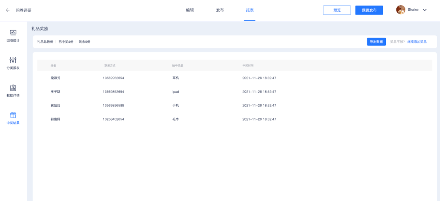Click the 问卷调研 title text
The height and width of the screenshot is (201, 440).
click(x=24, y=10)
